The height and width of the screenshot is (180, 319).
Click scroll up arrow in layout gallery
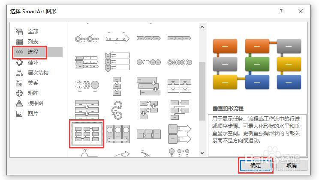point(202,27)
